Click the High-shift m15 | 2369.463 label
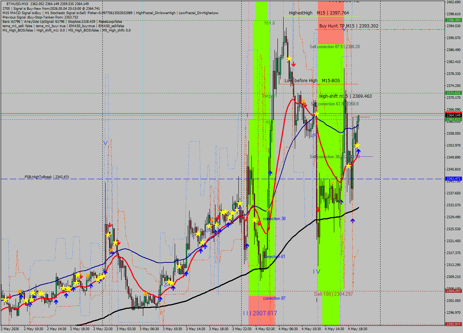Viewport: 463px width, 333px height. pyautogui.click(x=345, y=96)
